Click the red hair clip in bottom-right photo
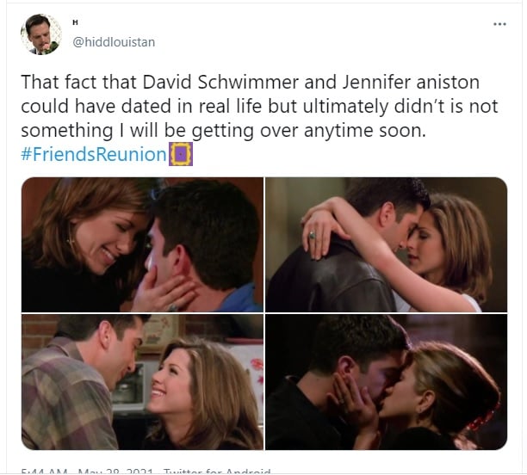 coord(484,416)
